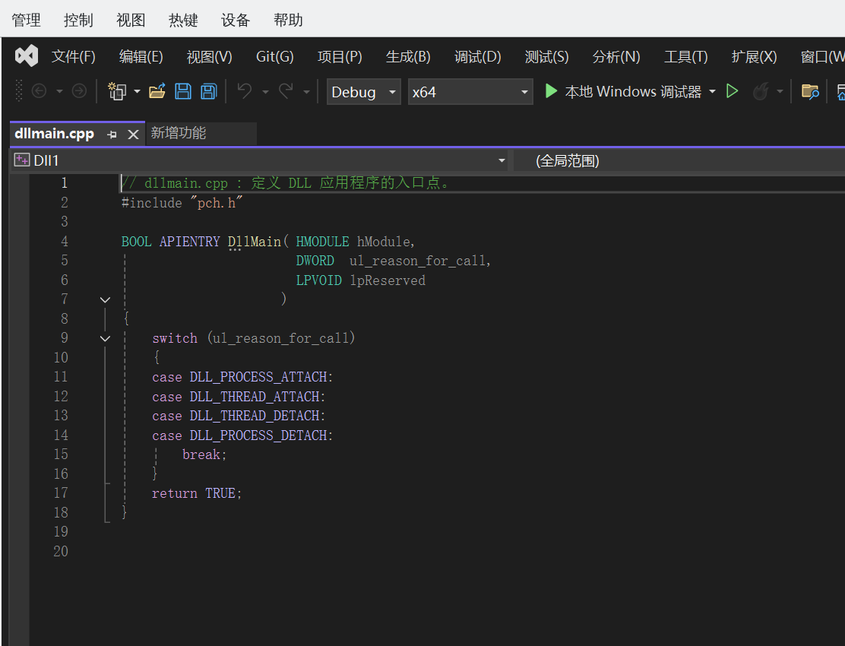The image size is (845, 646).
Task: Open the 设备 menu in the VM menu bar
Action: point(236,21)
